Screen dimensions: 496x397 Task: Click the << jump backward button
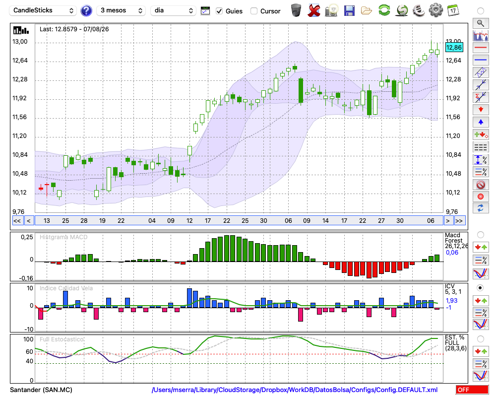(x=17, y=221)
